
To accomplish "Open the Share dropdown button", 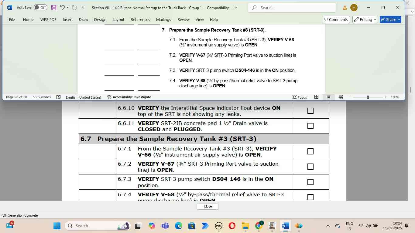I will (x=391, y=19).
